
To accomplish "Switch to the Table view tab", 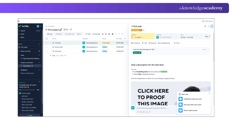I will pyautogui.click(x=50, y=34).
